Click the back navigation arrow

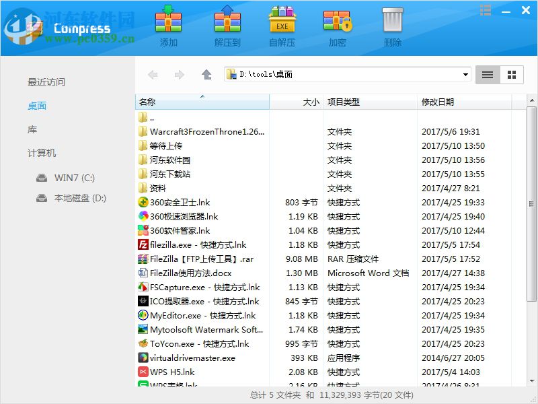(153, 75)
